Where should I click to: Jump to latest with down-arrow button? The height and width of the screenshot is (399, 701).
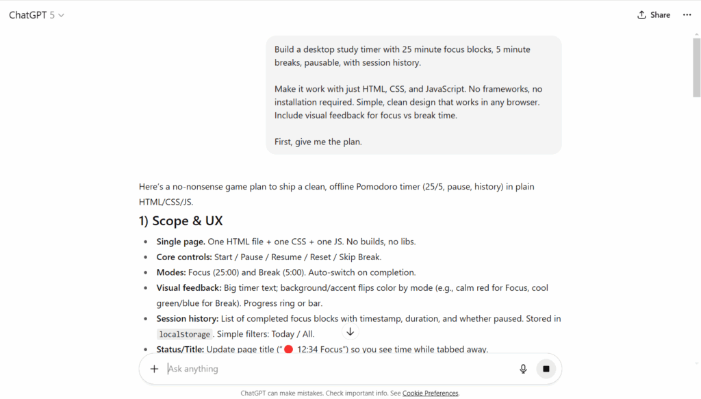[350, 331]
